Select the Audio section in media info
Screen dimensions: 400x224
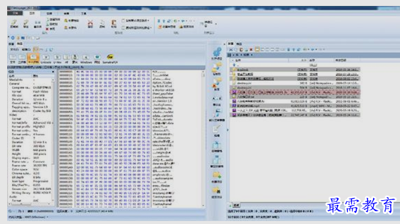[x=13, y=197]
